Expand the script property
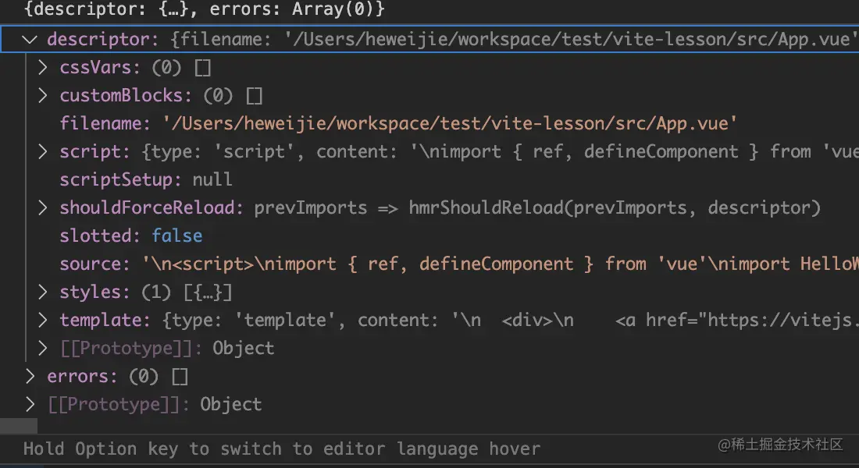Screen dimensions: 859x468 point(43,151)
